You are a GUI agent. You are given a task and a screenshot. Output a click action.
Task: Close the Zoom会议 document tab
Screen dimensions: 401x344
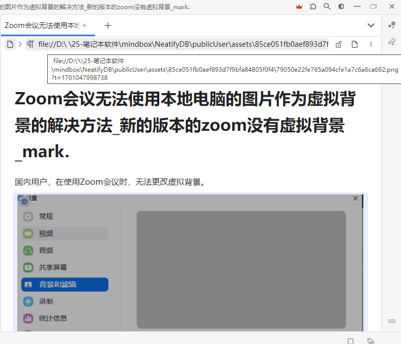(84, 25)
